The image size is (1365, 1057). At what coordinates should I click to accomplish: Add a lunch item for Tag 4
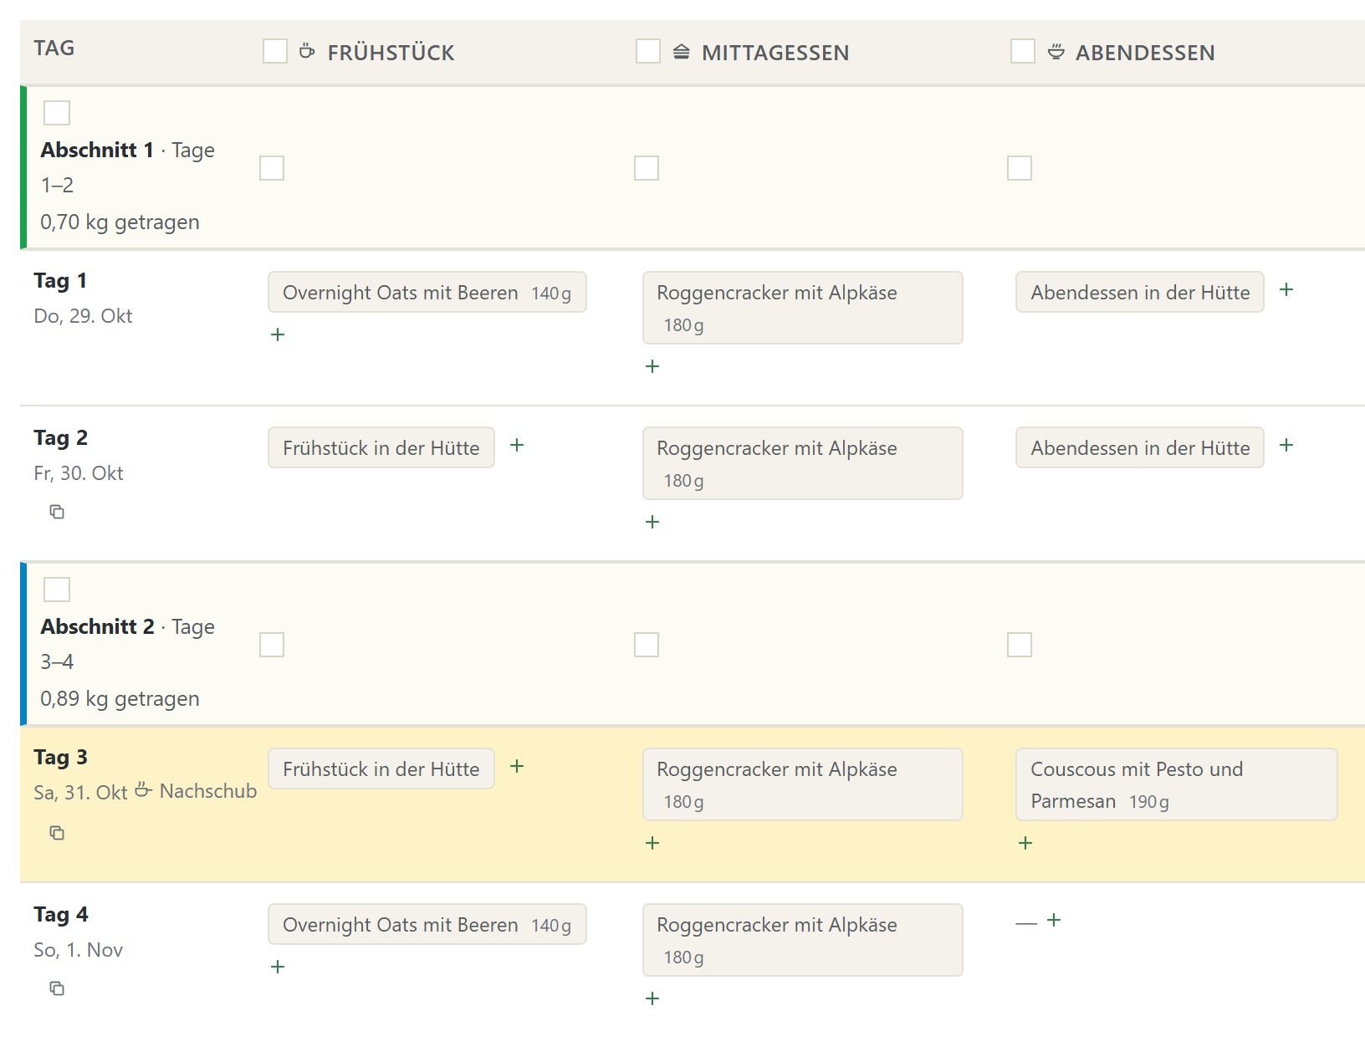pos(653,998)
